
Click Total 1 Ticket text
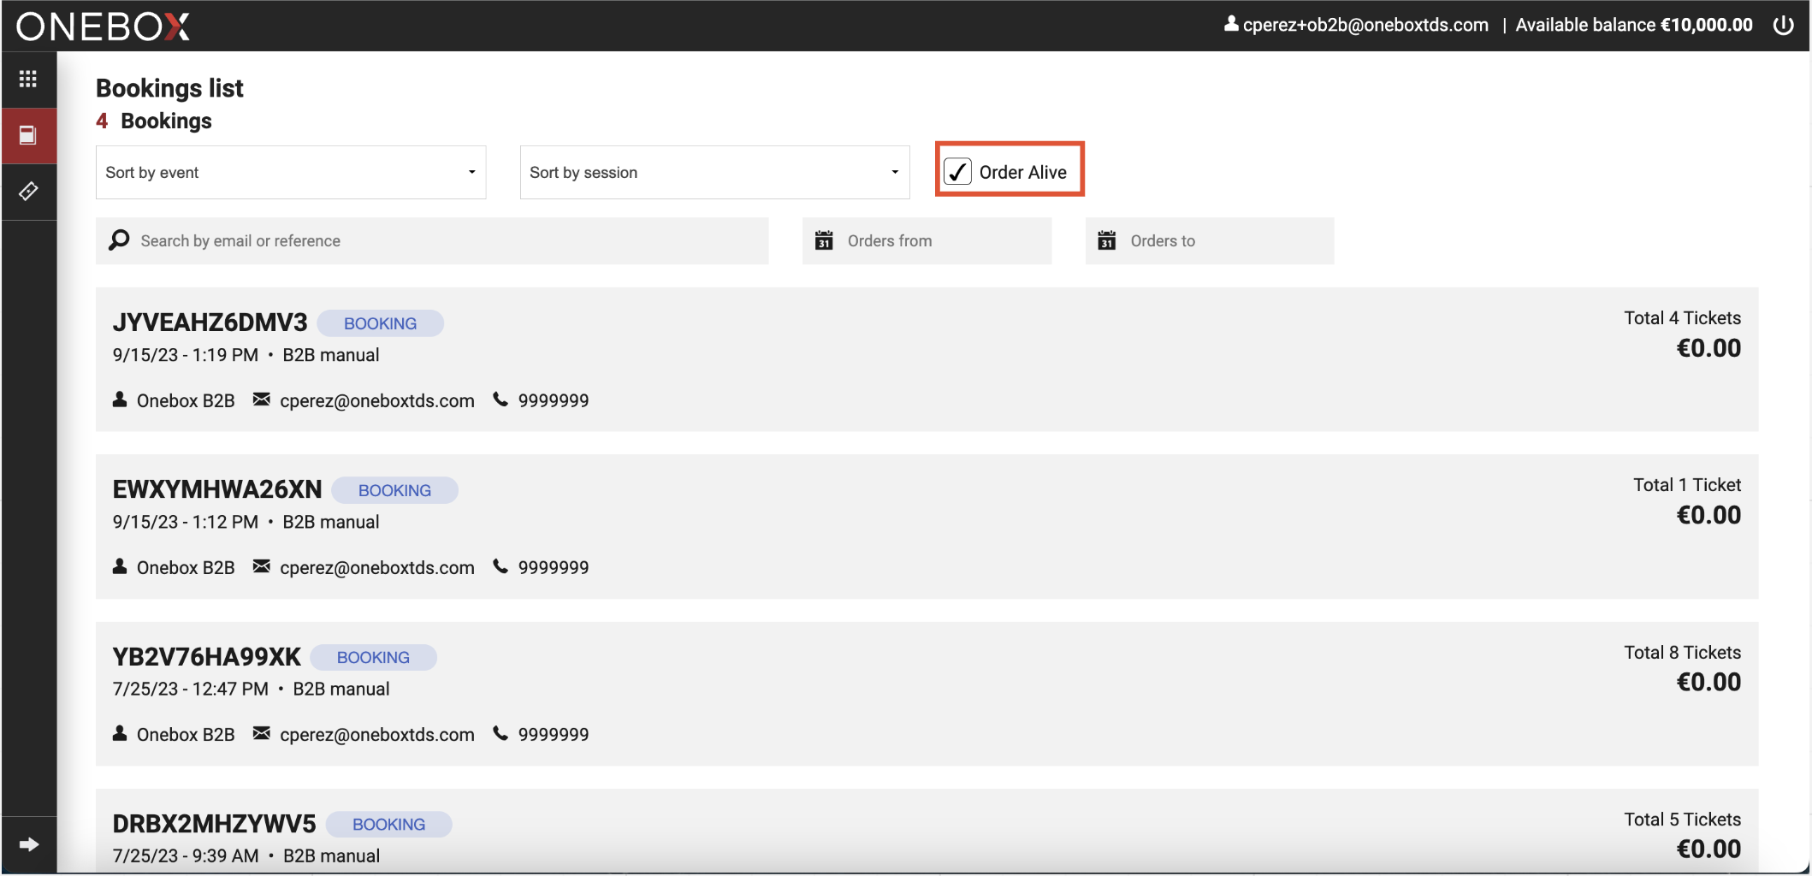[x=1687, y=484]
